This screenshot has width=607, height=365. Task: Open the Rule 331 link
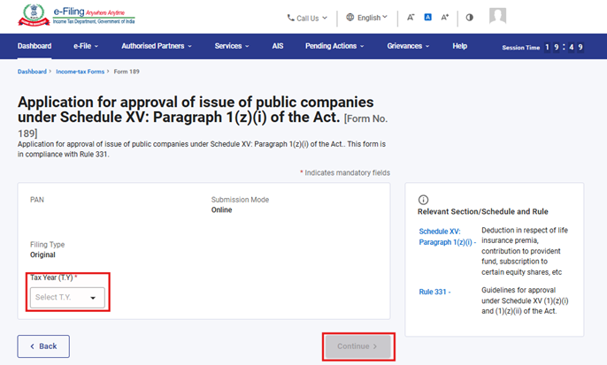(434, 291)
